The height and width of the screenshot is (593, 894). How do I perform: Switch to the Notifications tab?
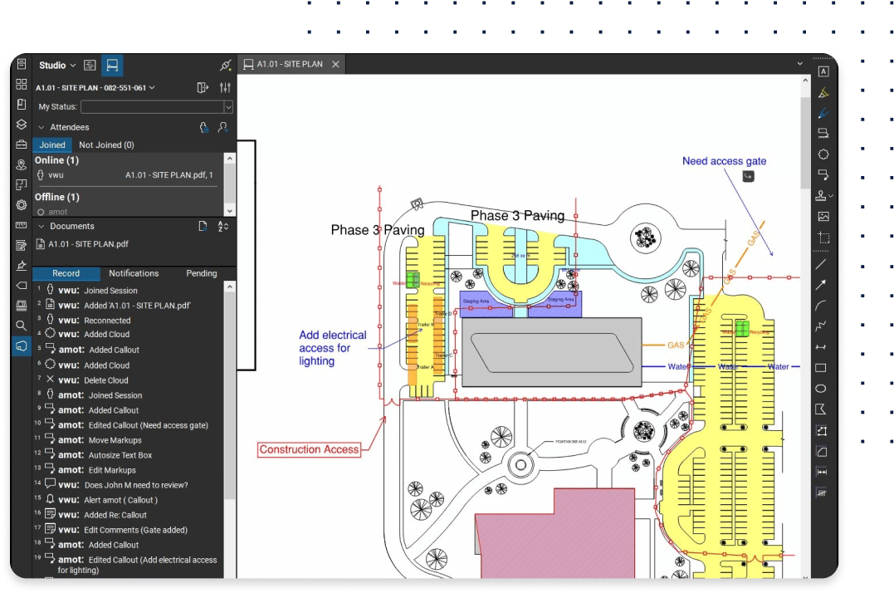pyautogui.click(x=134, y=273)
